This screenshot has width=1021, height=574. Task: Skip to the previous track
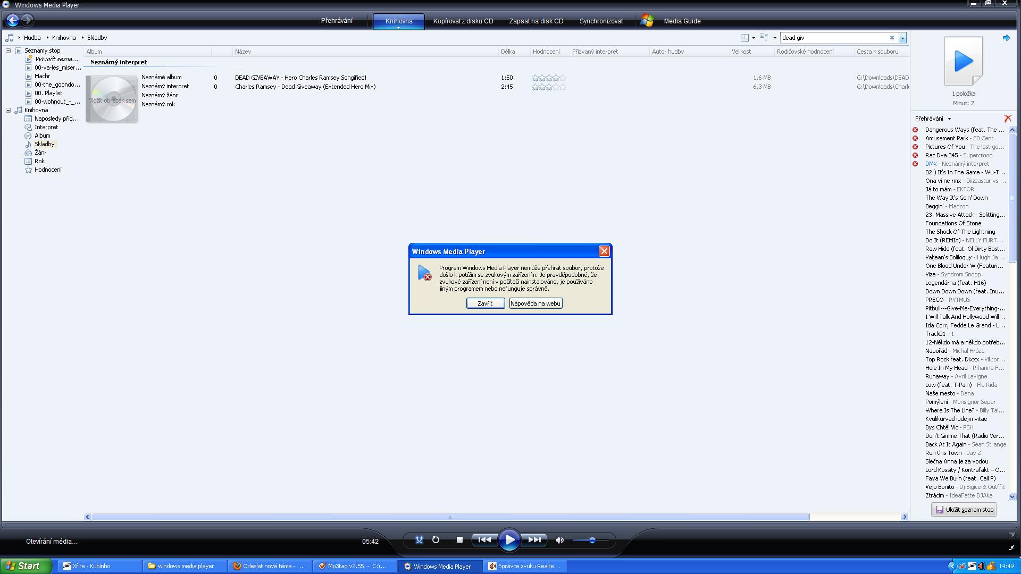point(484,540)
